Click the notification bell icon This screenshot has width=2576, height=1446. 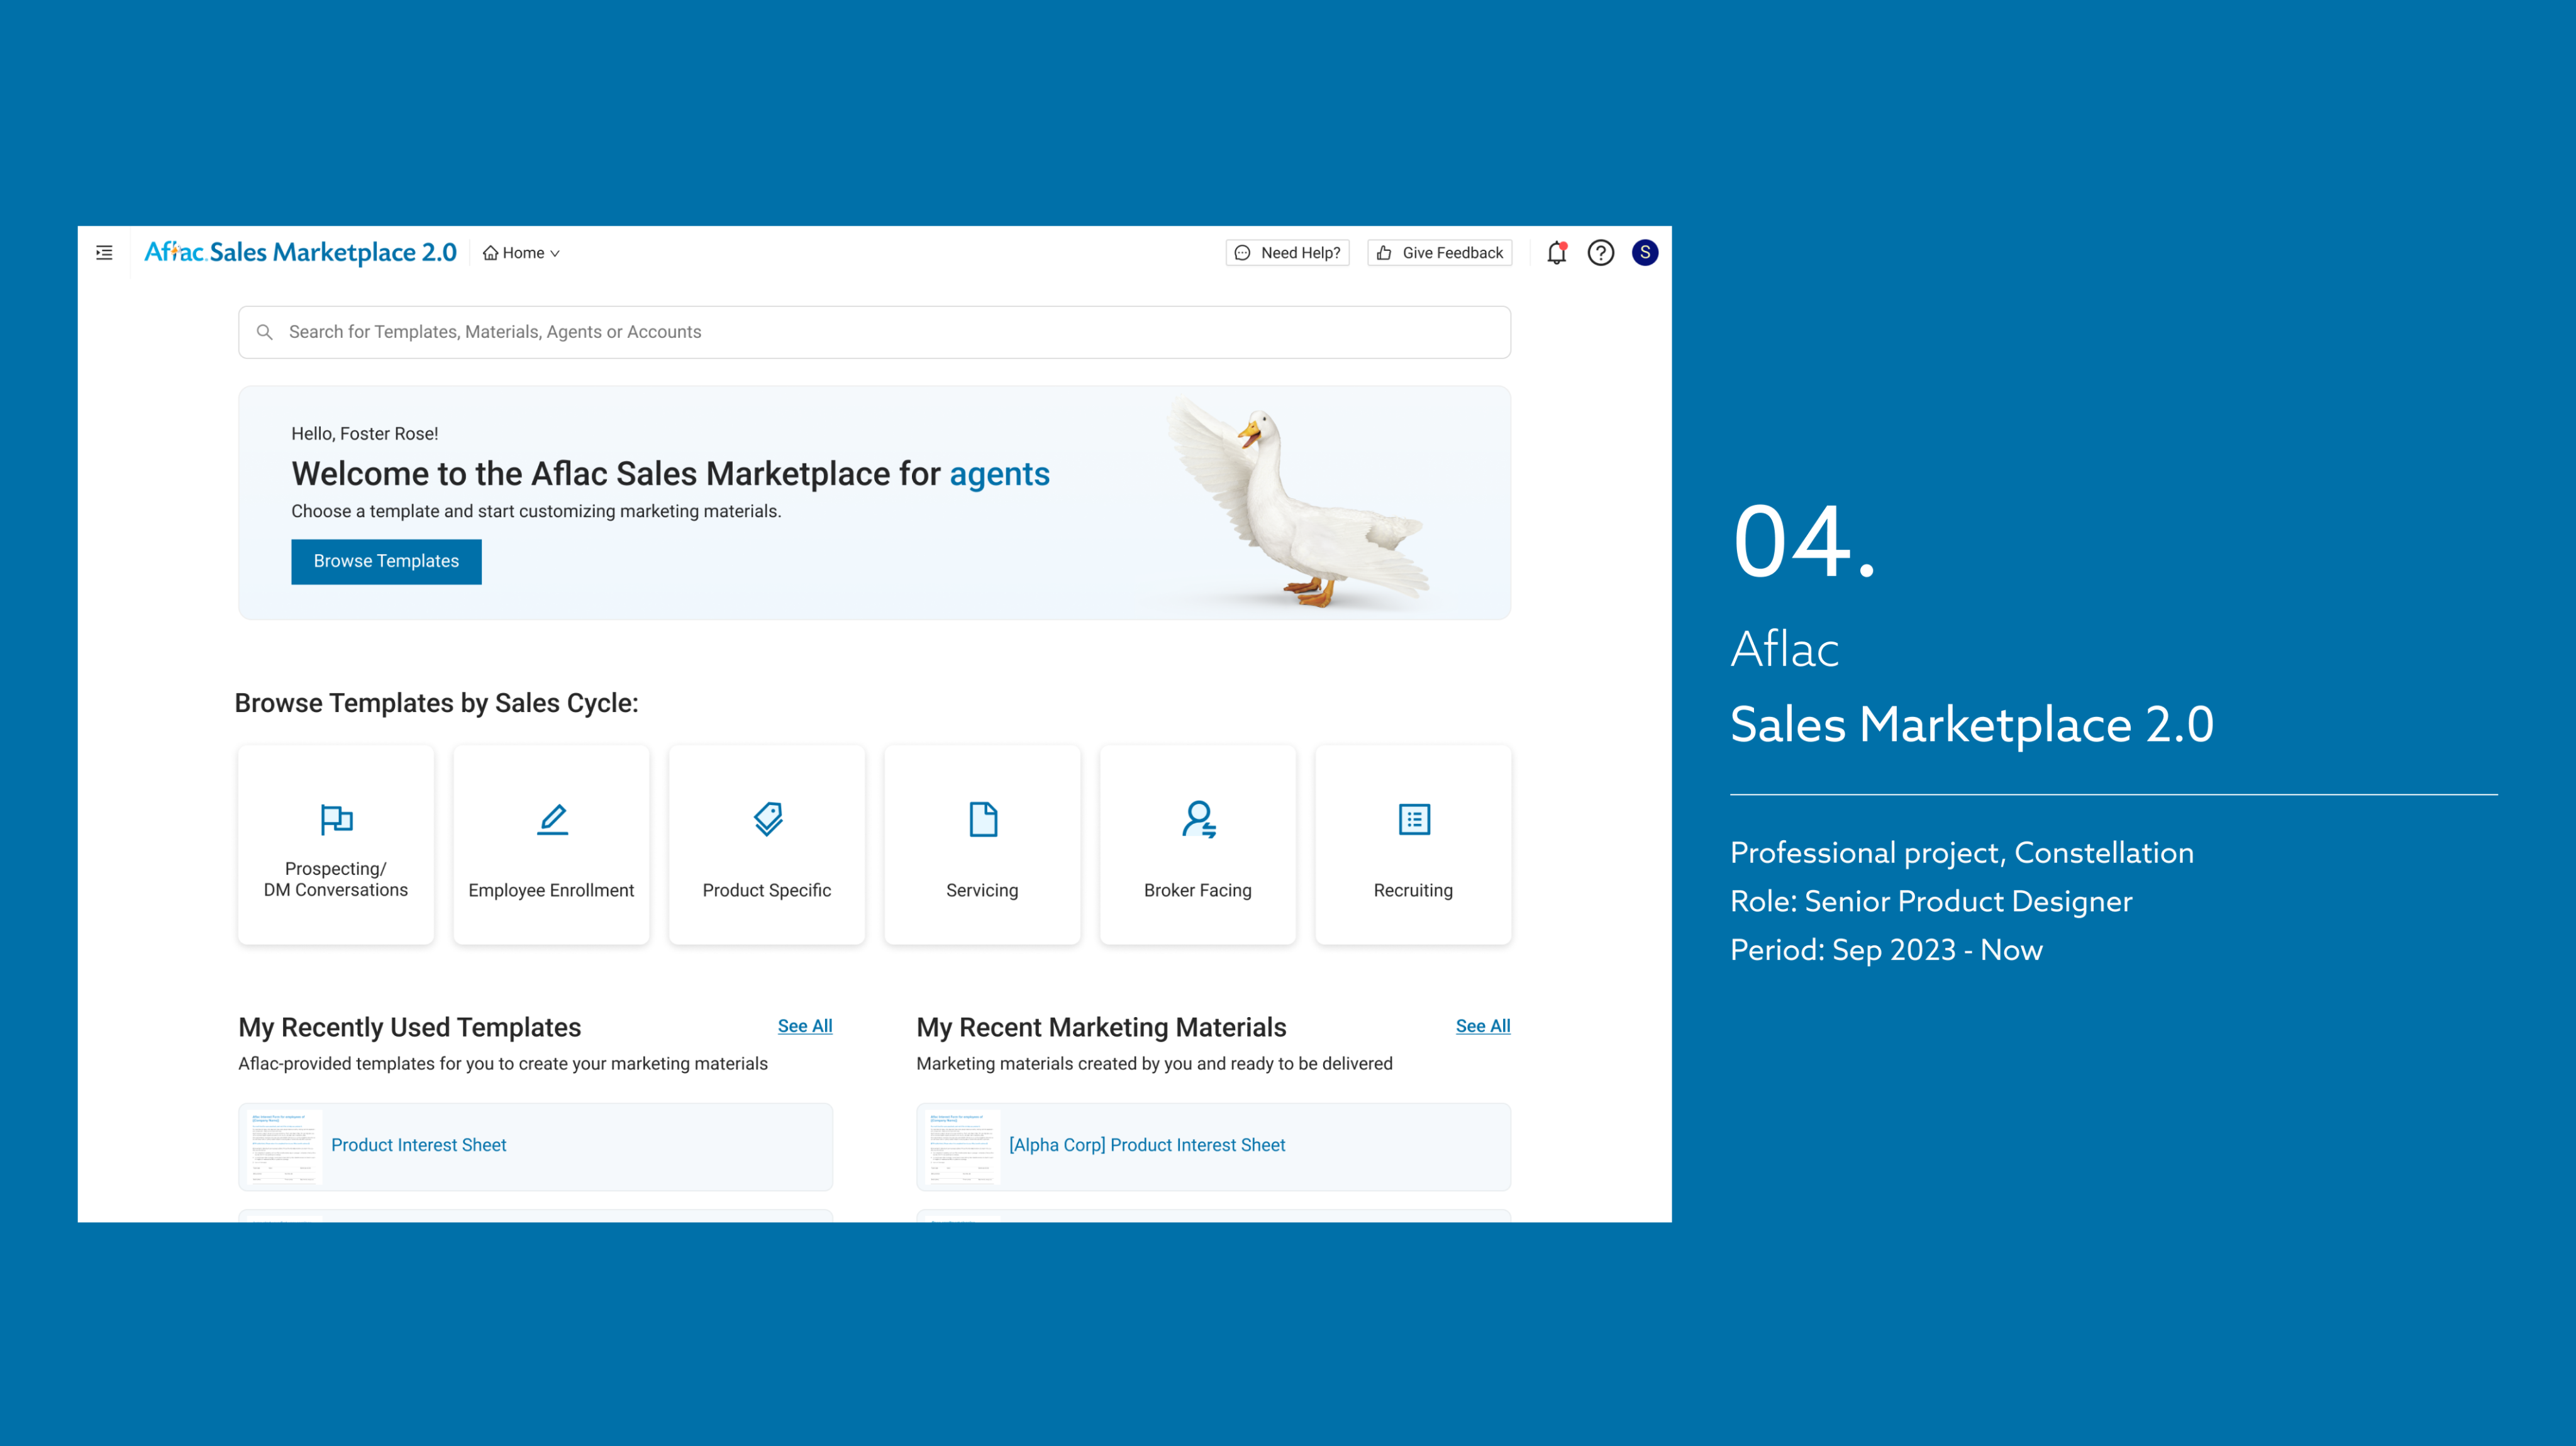click(x=1556, y=253)
